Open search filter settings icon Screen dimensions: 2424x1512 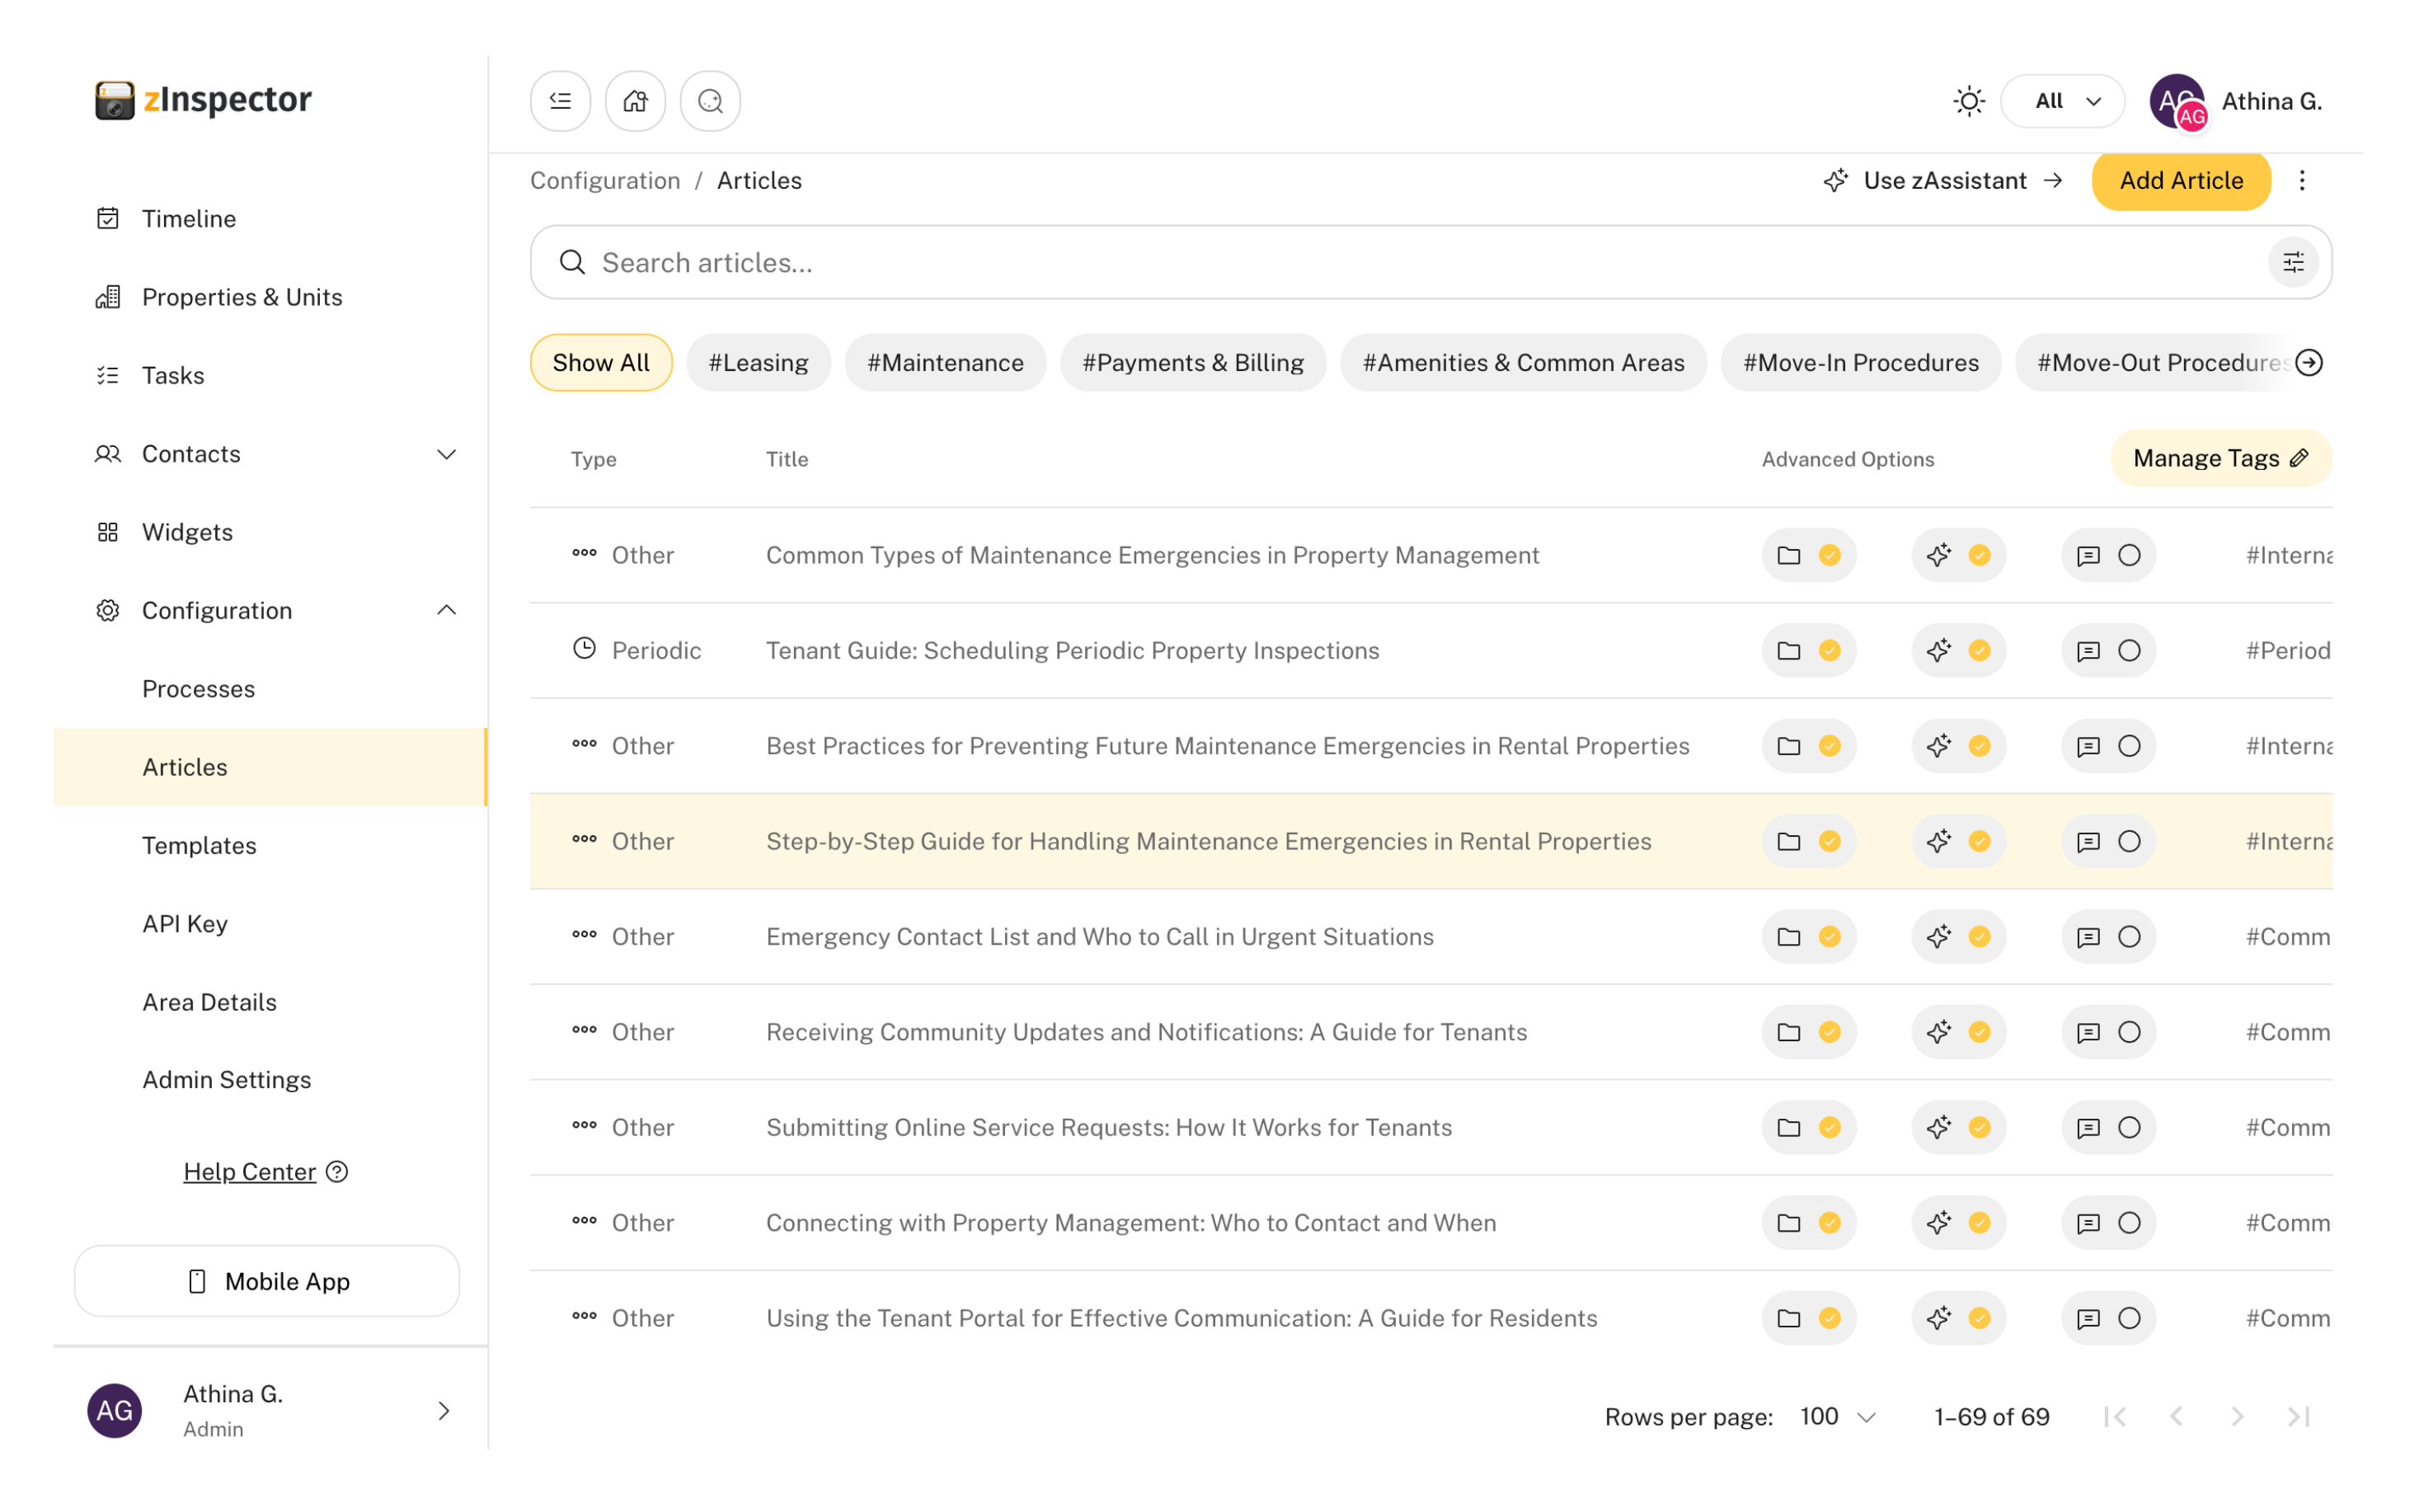(2294, 263)
